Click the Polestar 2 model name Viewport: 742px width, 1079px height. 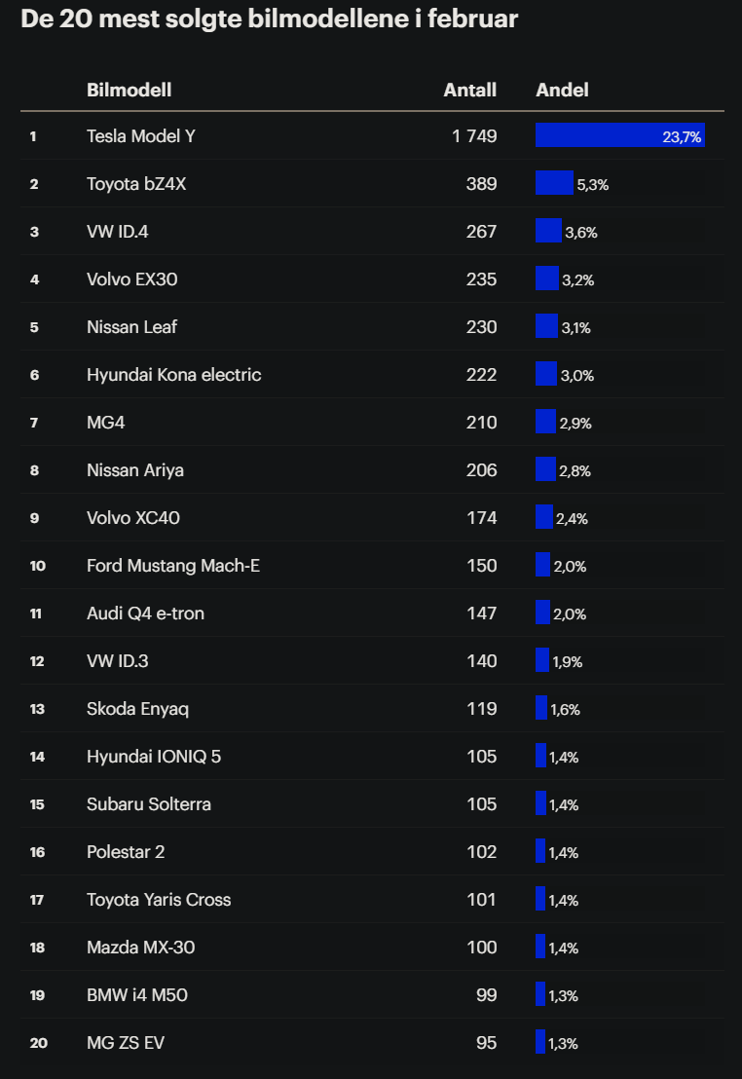(x=126, y=852)
